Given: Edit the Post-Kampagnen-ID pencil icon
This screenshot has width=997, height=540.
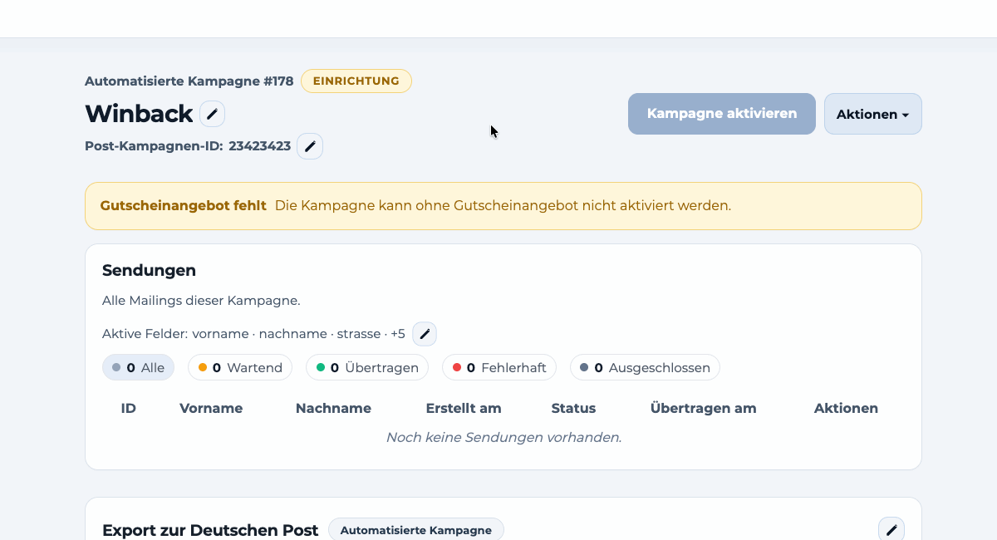Looking at the screenshot, I should (x=310, y=146).
